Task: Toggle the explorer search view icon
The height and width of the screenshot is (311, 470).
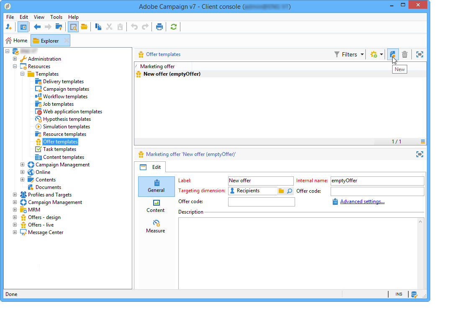Action: [73, 27]
